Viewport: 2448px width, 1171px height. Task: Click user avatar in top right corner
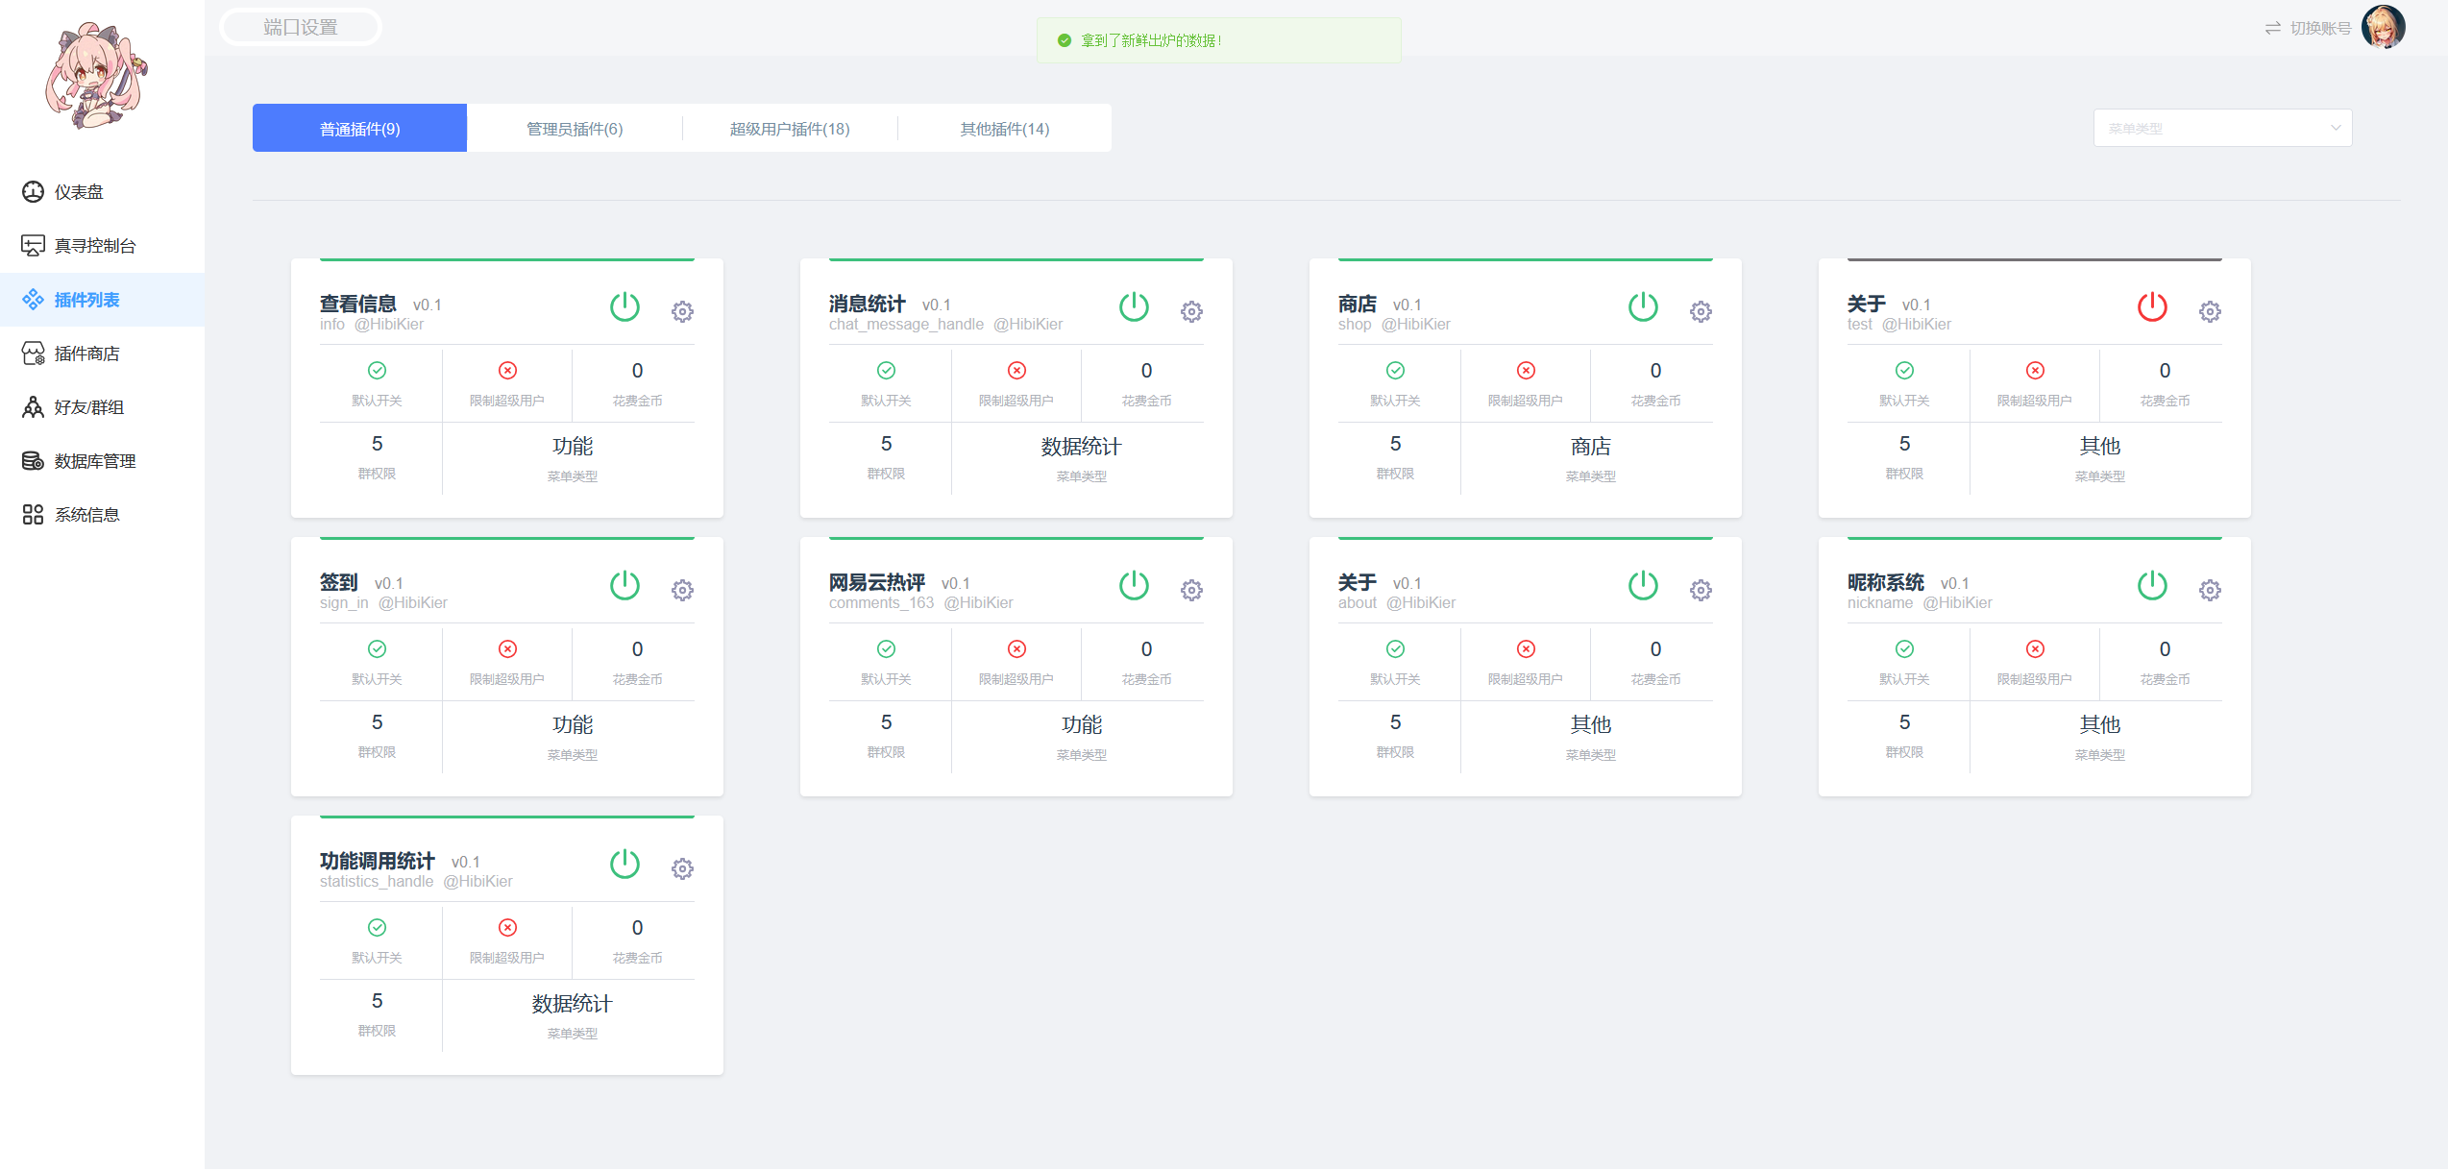tap(2385, 27)
